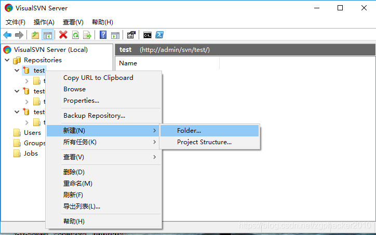Click the http://admin/svn/test/ URL text in header
Viewport: 376px width, 235px height.
(x=174, y=50)
